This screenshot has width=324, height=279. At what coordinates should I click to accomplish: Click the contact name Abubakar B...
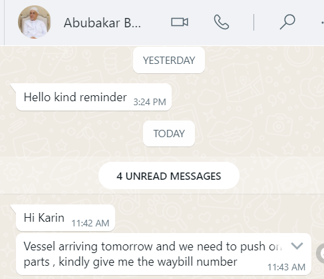point(102,23)
